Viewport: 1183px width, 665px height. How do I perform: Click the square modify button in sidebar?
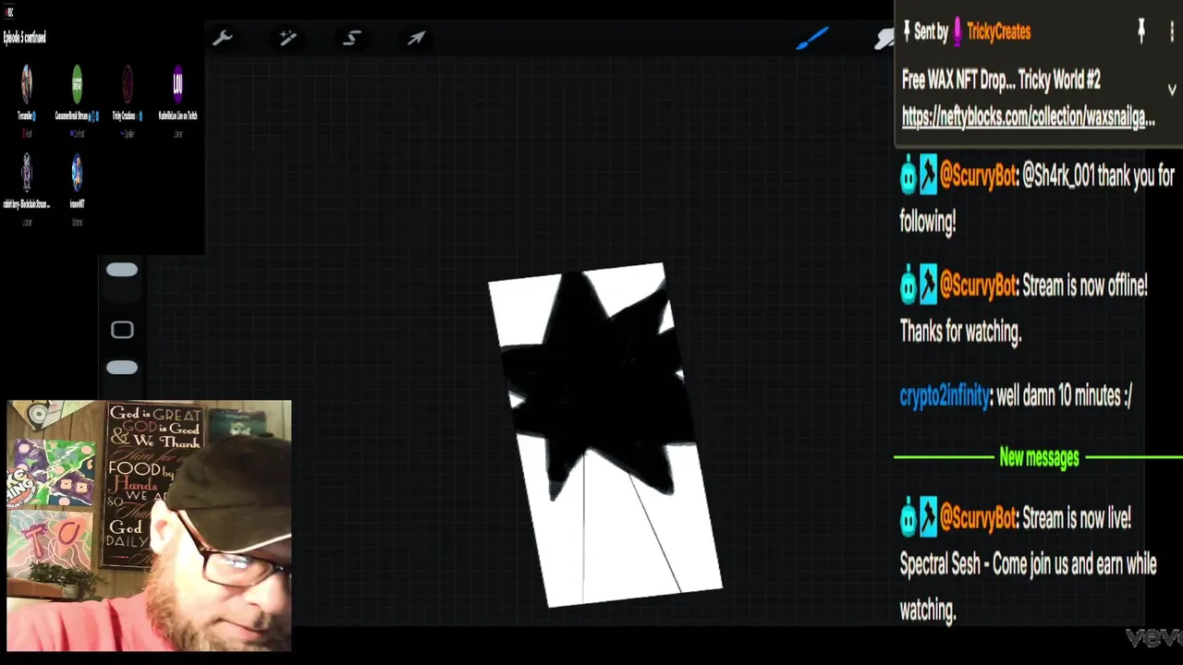pos(122,330)
